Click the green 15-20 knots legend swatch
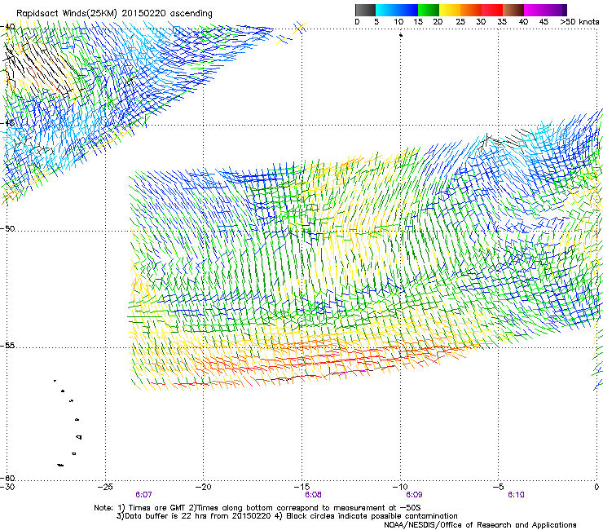 tap(429, 10)
